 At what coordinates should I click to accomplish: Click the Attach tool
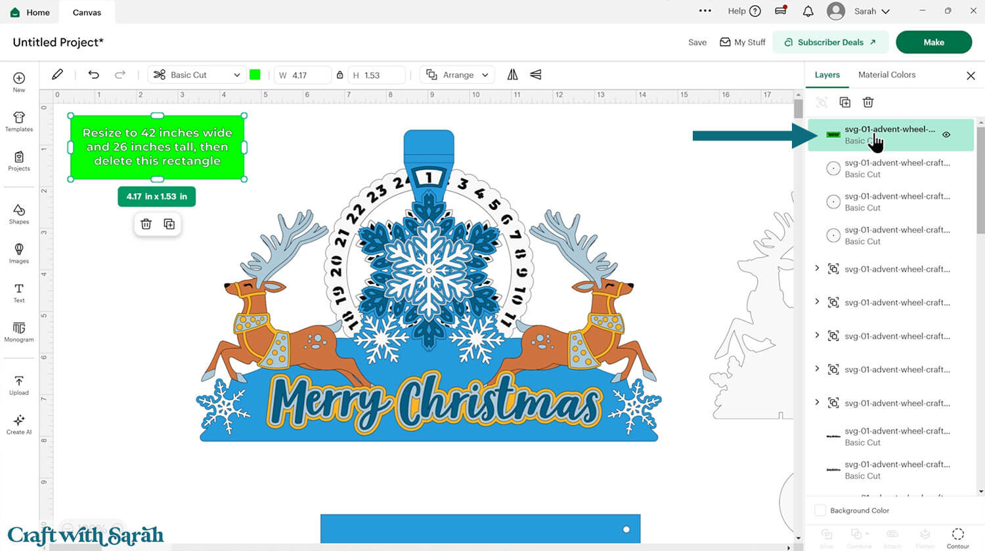click(892, 537)
